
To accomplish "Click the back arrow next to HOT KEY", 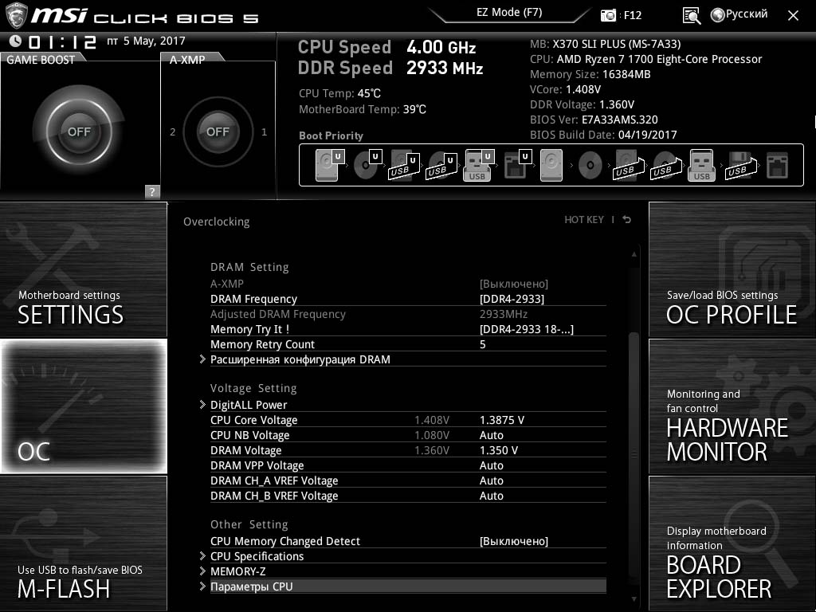I will (x=627, y=220).
